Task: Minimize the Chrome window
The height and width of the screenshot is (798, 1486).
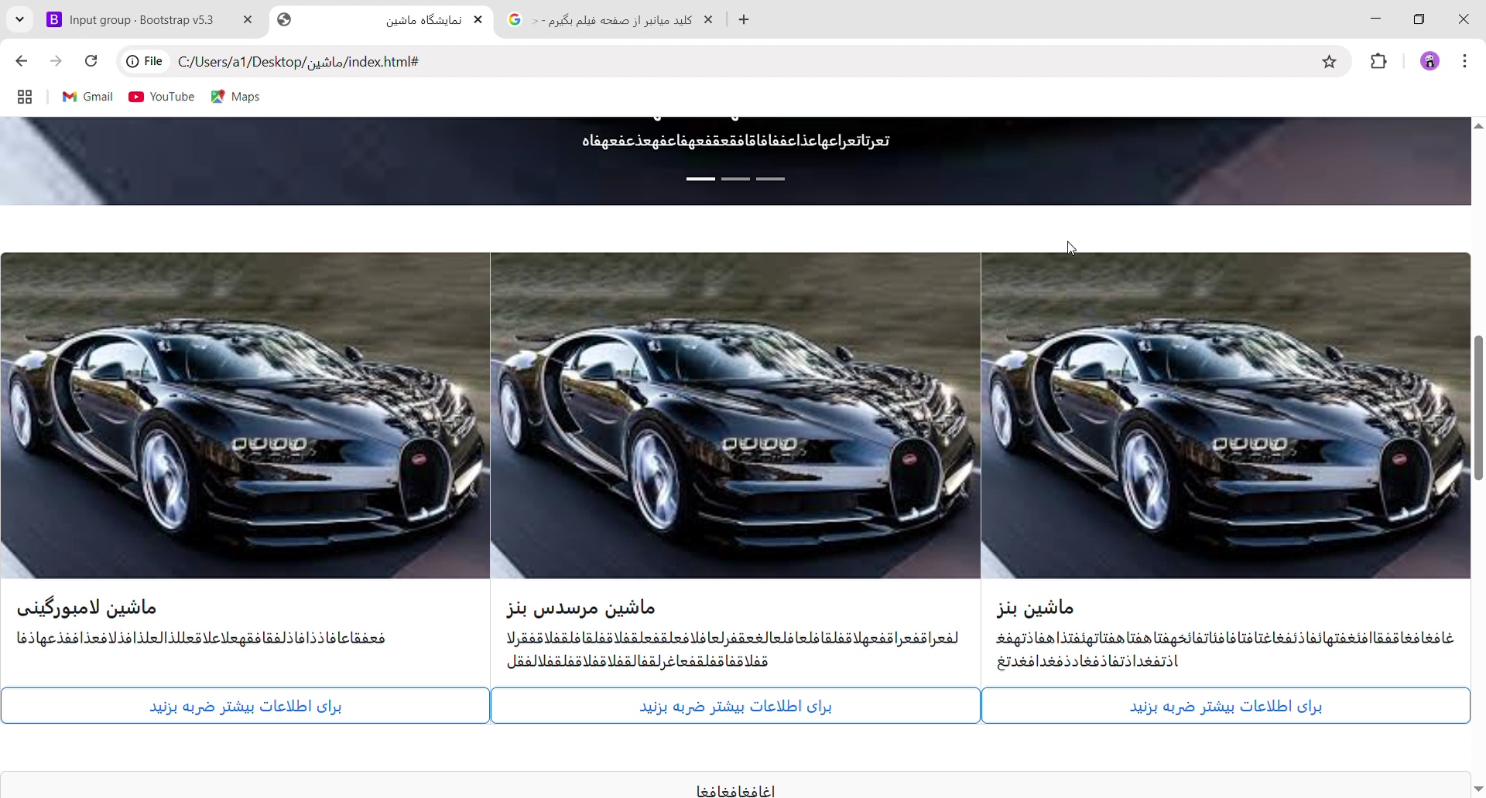Action: [1375, 19]
